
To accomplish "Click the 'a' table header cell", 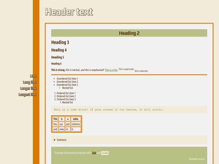I will coord(68,119).
